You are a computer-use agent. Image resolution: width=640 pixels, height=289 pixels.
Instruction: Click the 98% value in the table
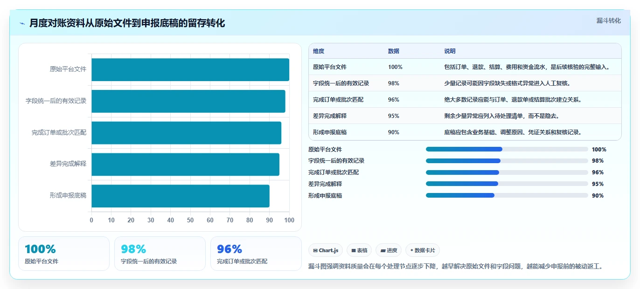click(x=394, y=83)
